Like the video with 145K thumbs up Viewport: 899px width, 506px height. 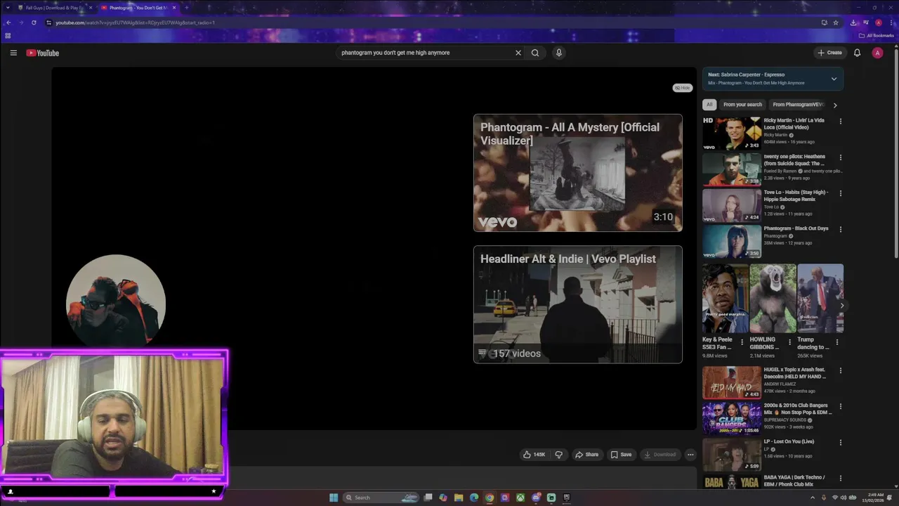(534, 455)
